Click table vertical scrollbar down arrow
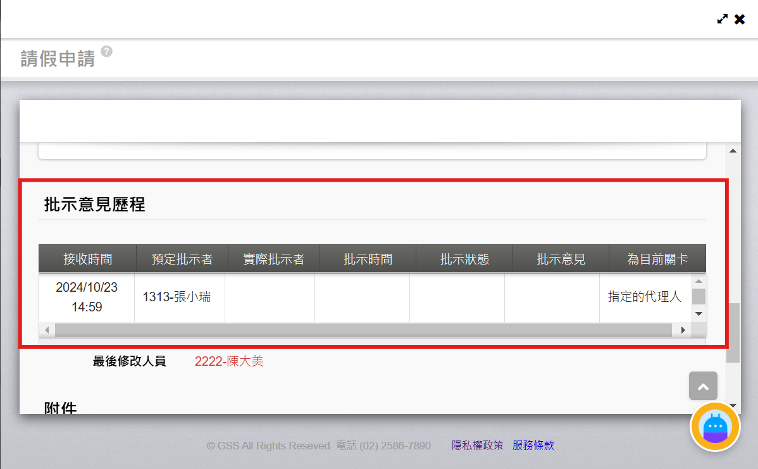 pos(699,314)
